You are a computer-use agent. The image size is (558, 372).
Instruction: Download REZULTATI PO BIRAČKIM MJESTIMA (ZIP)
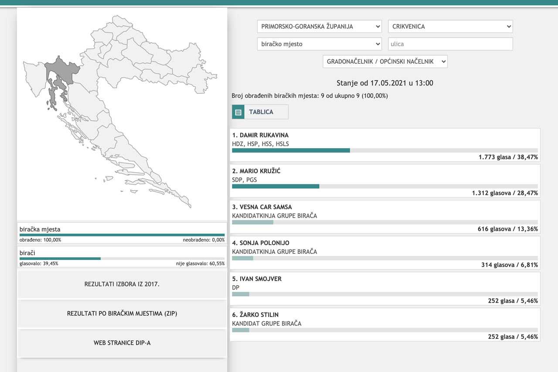pos(122,314)
